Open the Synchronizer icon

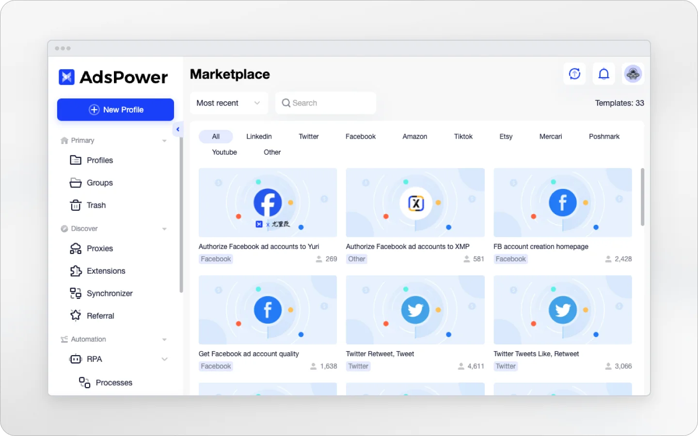click(76, 293)
